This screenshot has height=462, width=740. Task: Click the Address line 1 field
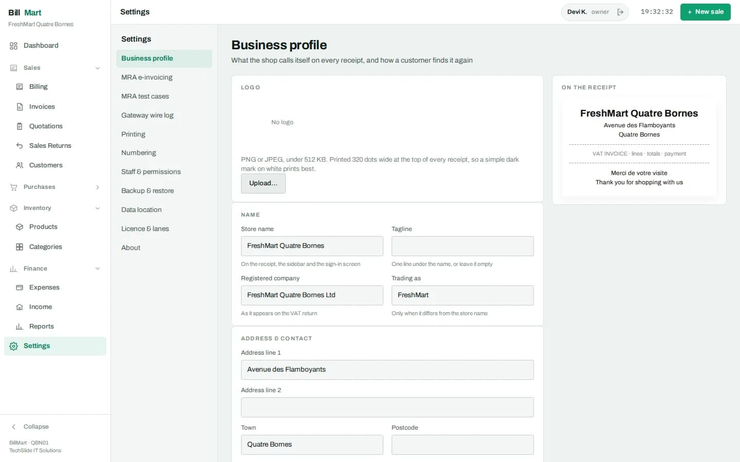pyautogui.click(x=387, y=370)
